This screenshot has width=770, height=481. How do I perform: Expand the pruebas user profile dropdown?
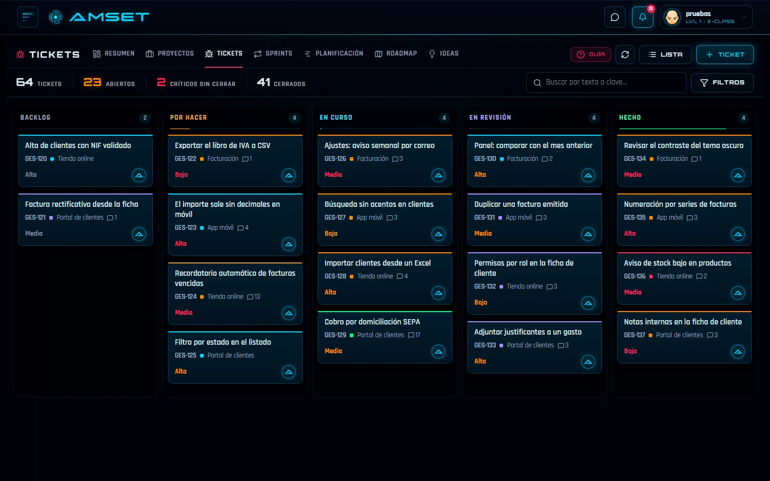click(x=706, y=17)
